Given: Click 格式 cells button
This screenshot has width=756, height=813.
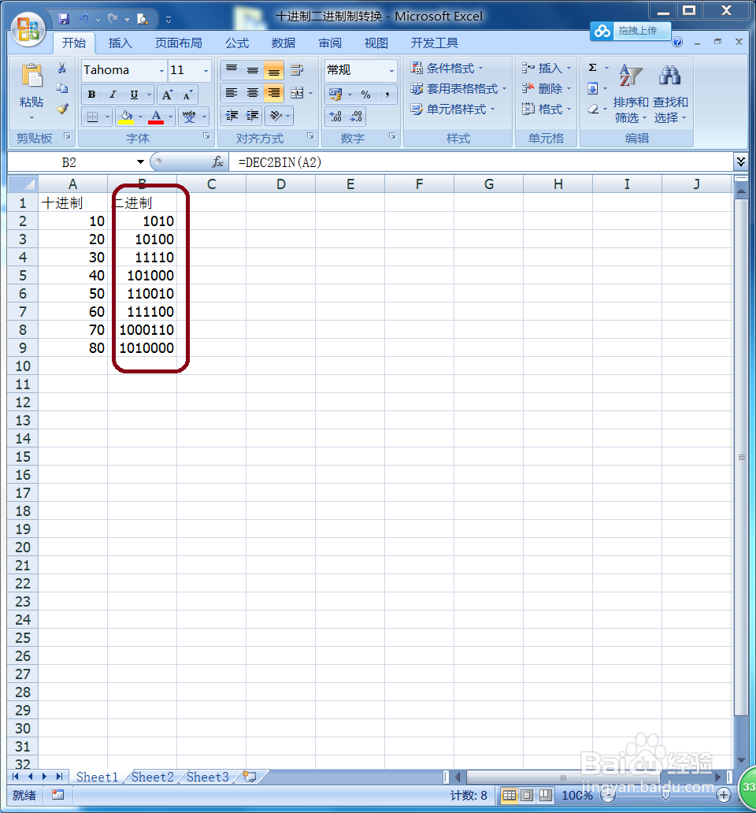Looking at the screenshot, I should [547, 110].
